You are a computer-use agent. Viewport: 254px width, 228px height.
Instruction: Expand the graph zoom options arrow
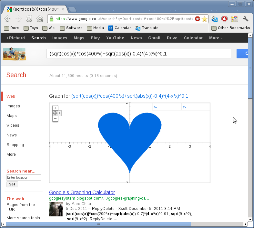pyautogui.click(x=60, y=113)
